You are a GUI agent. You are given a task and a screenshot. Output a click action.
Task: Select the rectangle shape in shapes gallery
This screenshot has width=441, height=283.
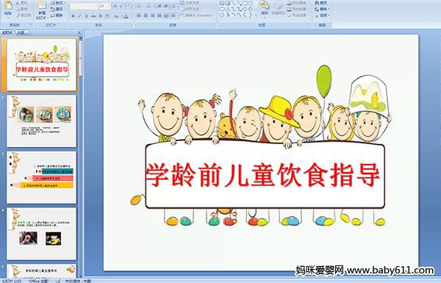tap(245, 4)
